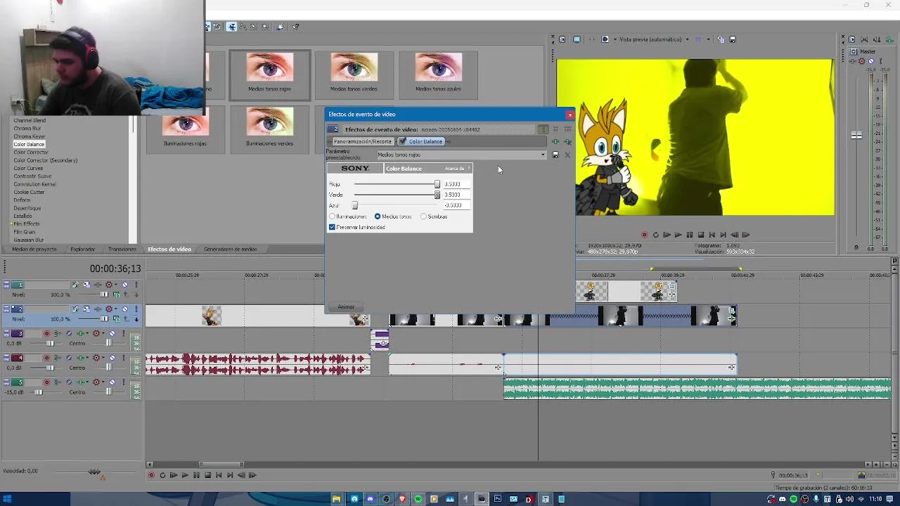
Task: Open Spotify from Windows taskbar
Action: tap(418, 499)
